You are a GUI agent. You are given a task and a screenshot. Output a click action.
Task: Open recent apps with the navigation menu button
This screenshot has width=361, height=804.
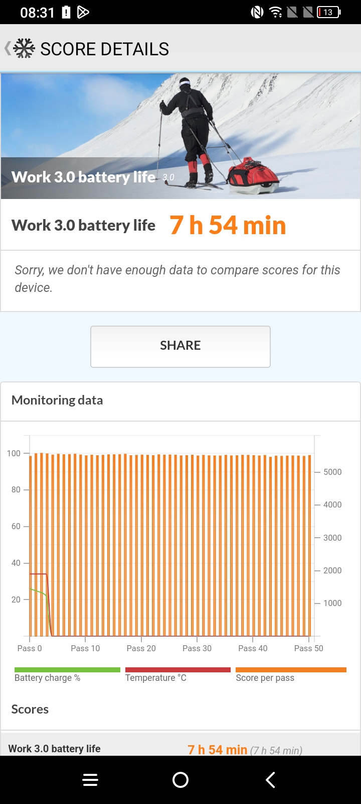(90, 780)
